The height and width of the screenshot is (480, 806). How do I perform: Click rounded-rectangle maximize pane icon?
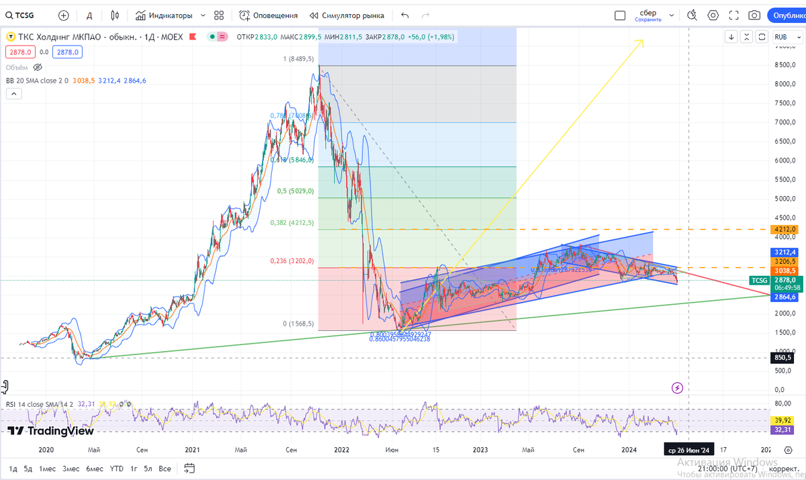coord(762,37)
